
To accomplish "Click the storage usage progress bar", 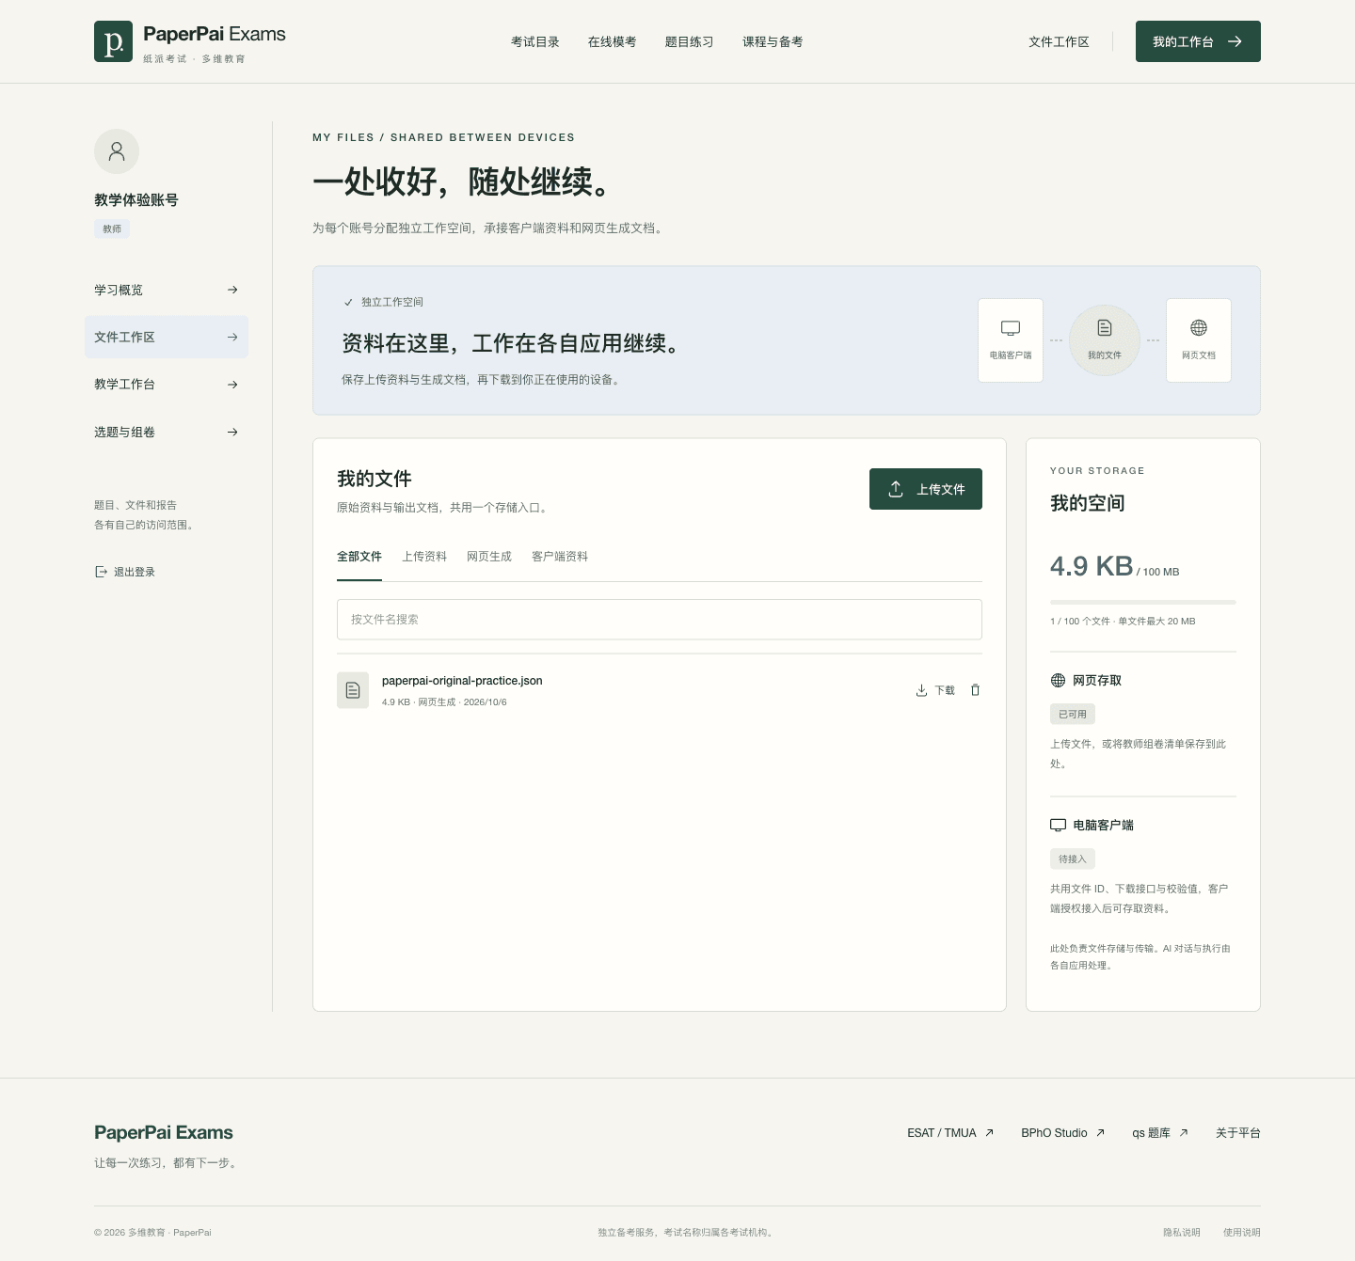I will [1143, 602].
